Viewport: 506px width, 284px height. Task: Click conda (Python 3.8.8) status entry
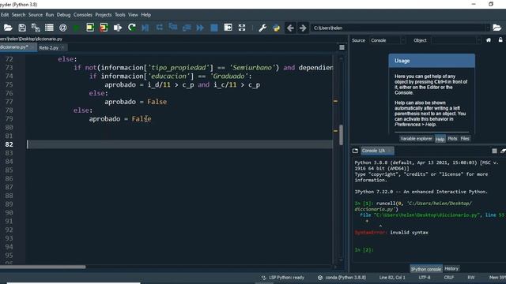[x=342, y=278]
